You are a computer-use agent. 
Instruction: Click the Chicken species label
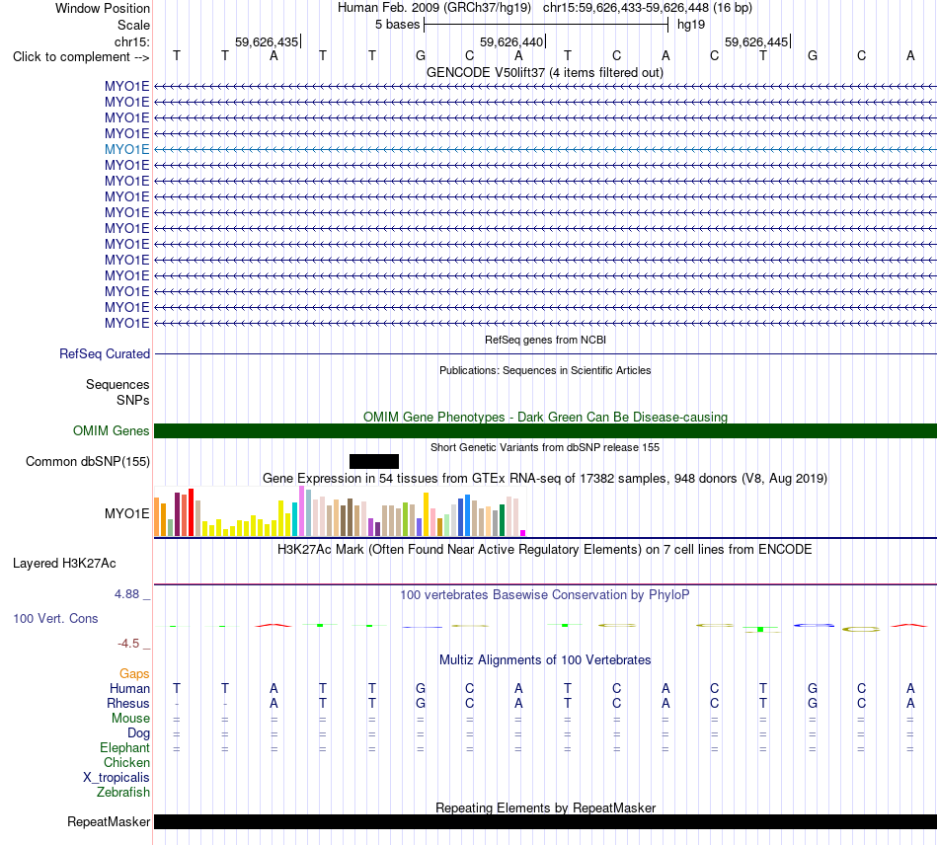coord(126,762)
